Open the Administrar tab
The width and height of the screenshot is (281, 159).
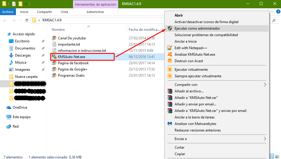(x=95, y=12)
